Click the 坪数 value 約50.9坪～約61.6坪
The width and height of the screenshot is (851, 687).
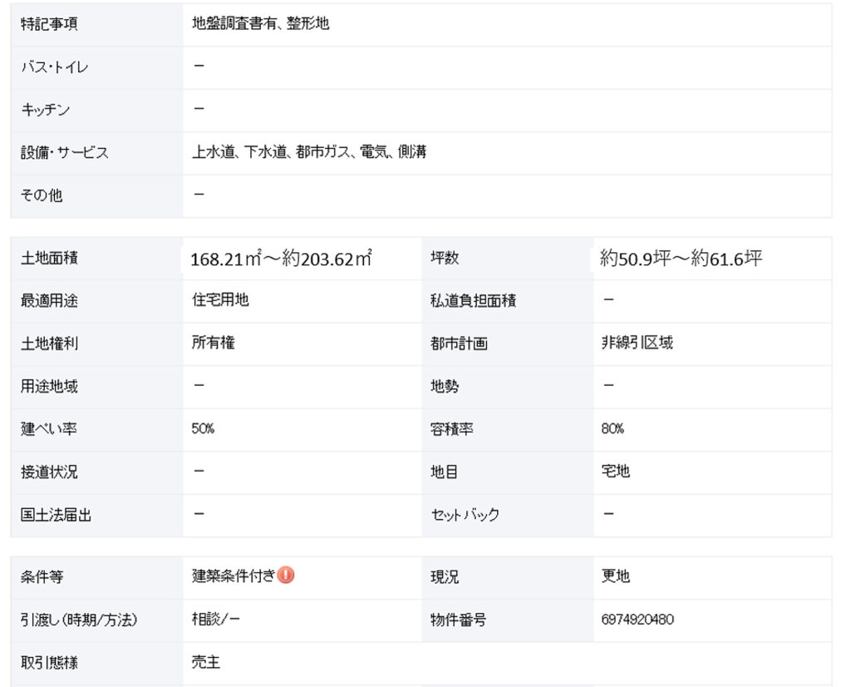[x=681, y=259]
